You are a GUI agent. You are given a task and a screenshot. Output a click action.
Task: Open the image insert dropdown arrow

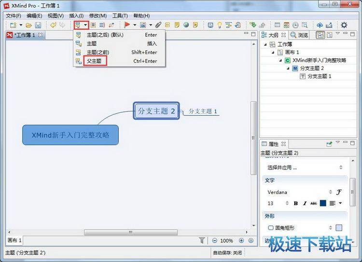tap(151, 25)
